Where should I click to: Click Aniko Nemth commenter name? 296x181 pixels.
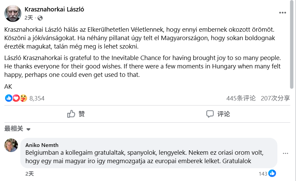click(x=42, y=145)
